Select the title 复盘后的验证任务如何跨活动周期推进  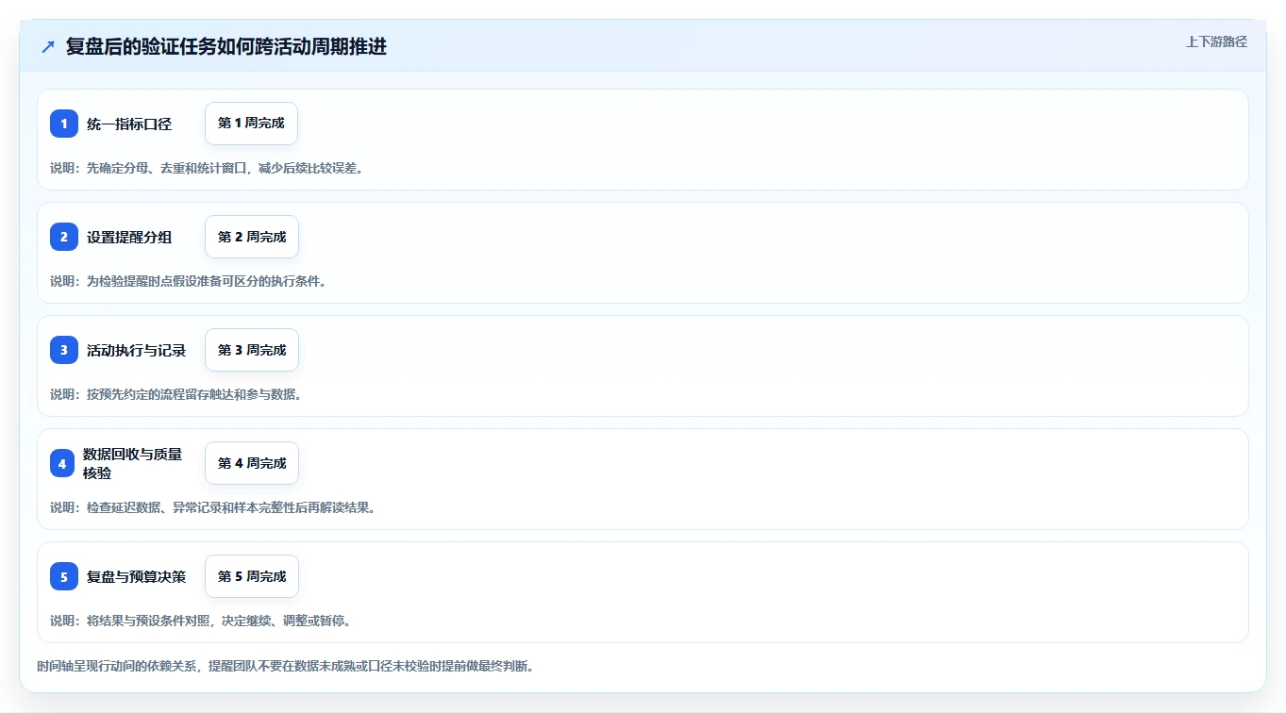[226, 47]
